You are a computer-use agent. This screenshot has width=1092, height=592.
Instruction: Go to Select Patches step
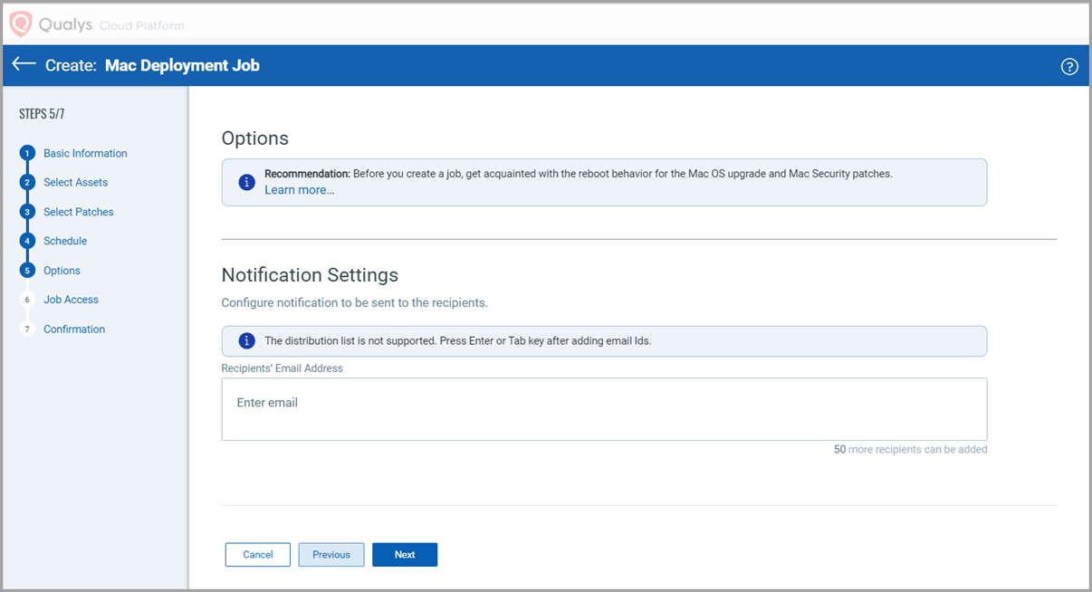click(79, 212)
